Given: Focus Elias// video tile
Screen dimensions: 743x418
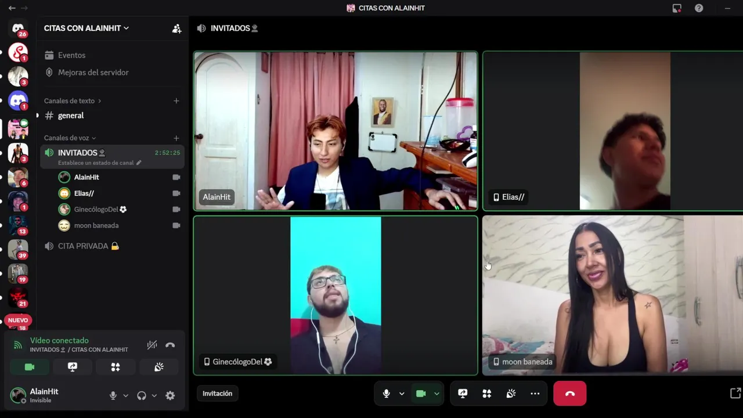Looking at the screenshot, I should (613, 131).
